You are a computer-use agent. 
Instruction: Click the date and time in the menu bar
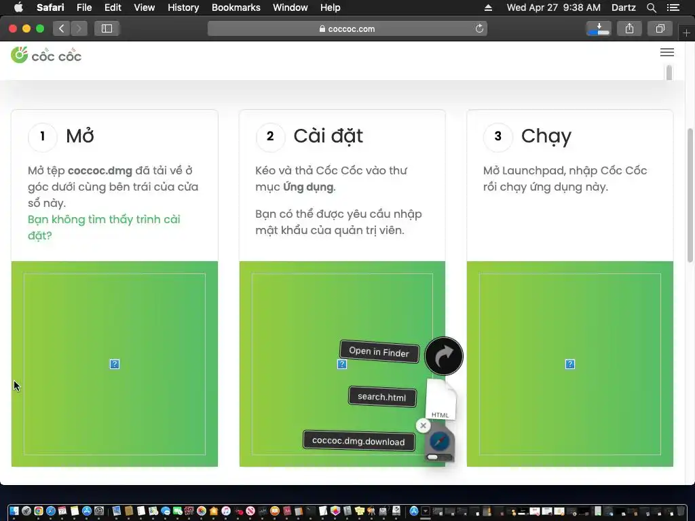coord(554,7)
